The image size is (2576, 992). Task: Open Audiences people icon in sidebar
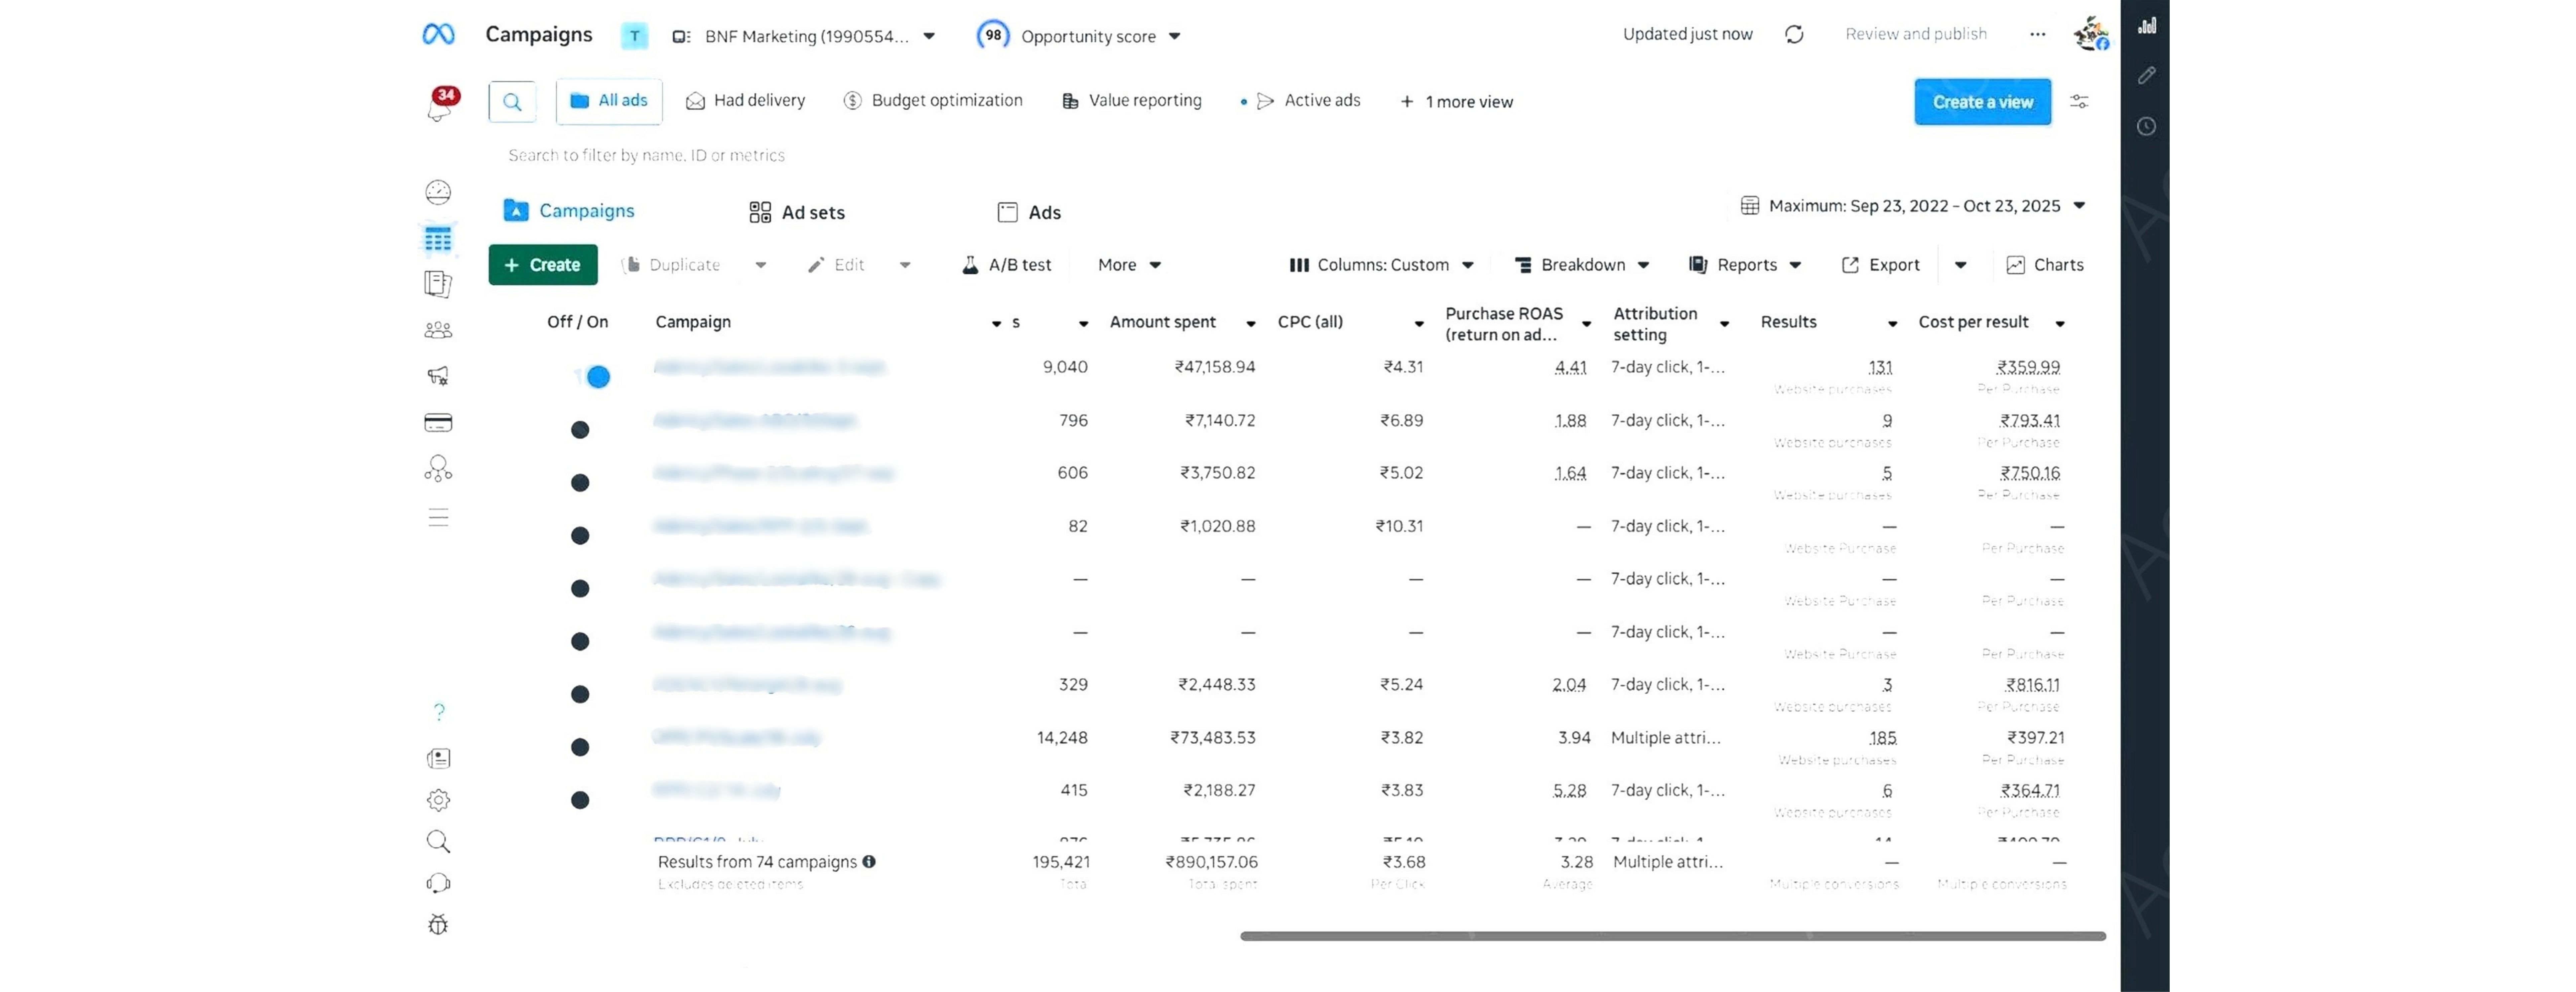[438, 330]
